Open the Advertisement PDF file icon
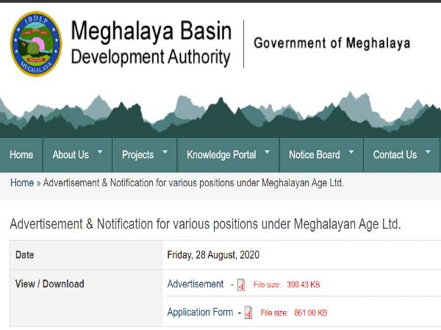441x330 pixels. click(x=240, y=285)
